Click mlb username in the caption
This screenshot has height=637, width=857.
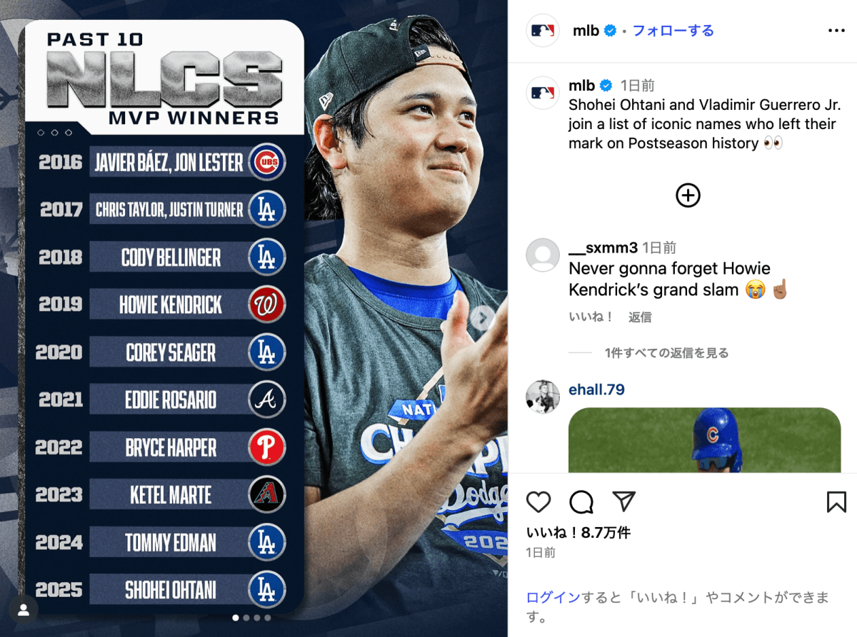click(x=581, y=86)
